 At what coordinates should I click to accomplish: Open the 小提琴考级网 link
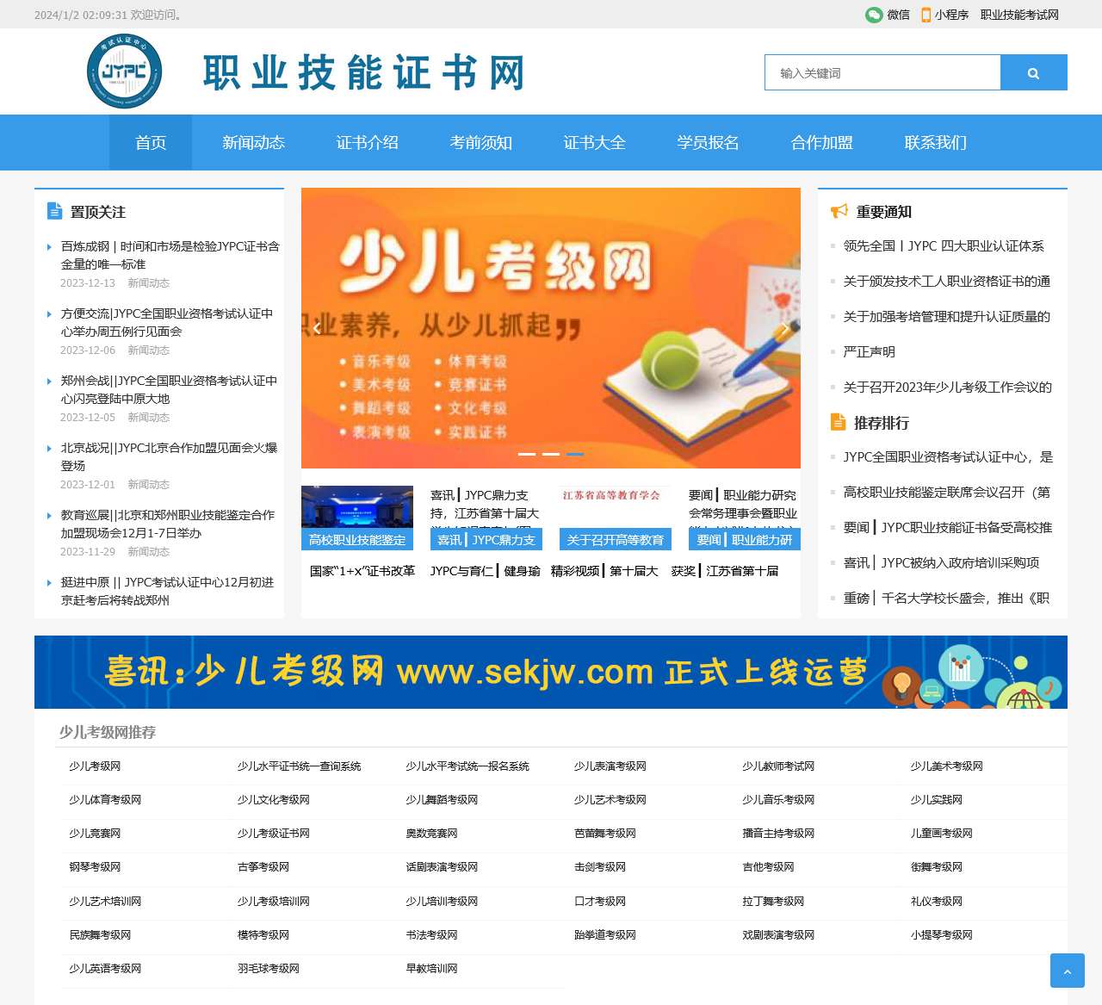click(x=942, y=934)
